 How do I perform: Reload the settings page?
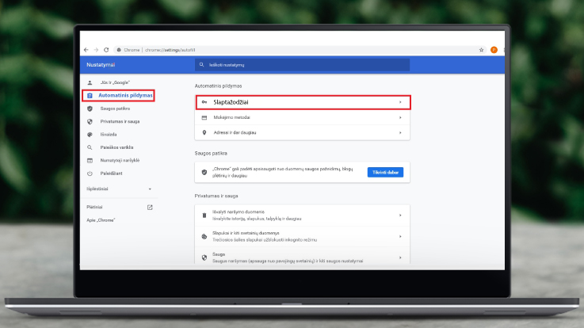[107, 49]
